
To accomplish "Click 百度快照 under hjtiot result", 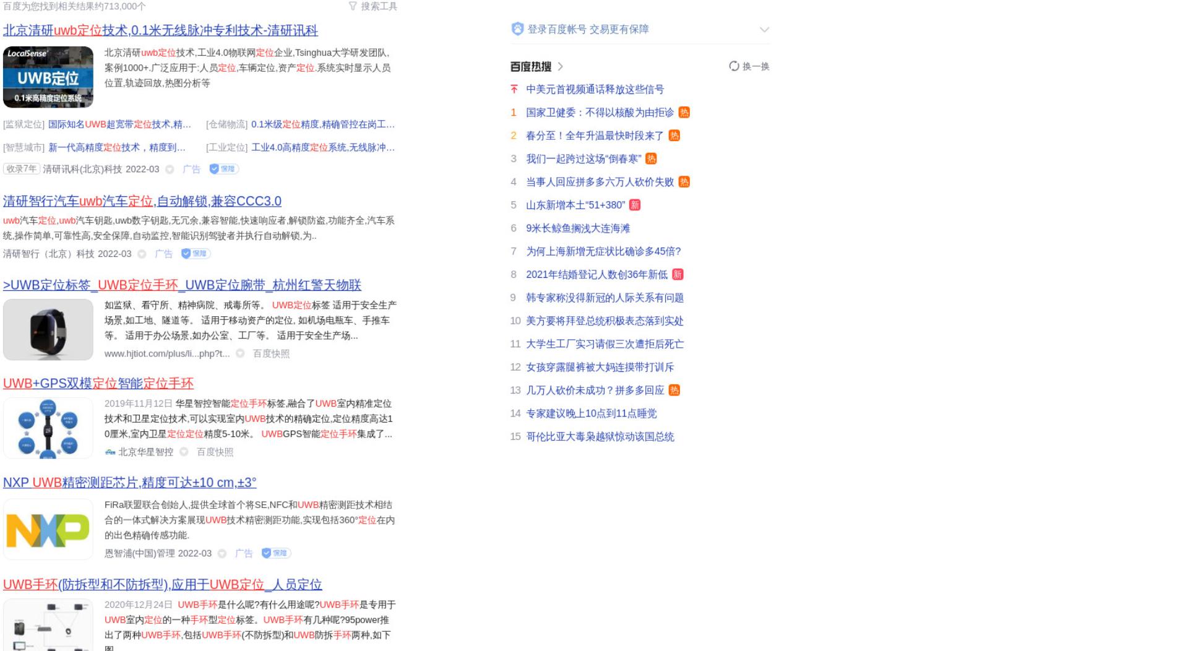I will [x=271, y=353].
